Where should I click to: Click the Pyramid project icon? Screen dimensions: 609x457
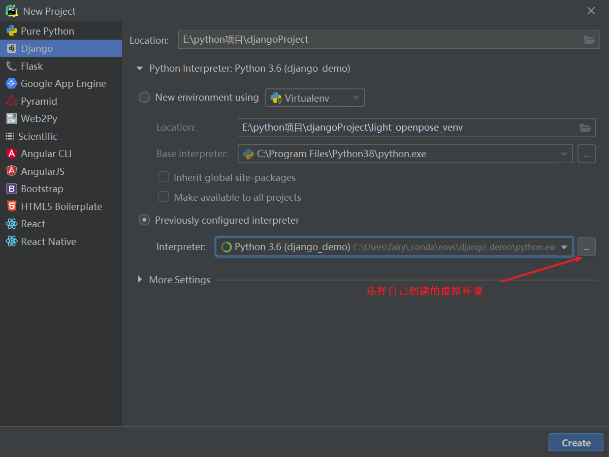click(x=11, y=101)
